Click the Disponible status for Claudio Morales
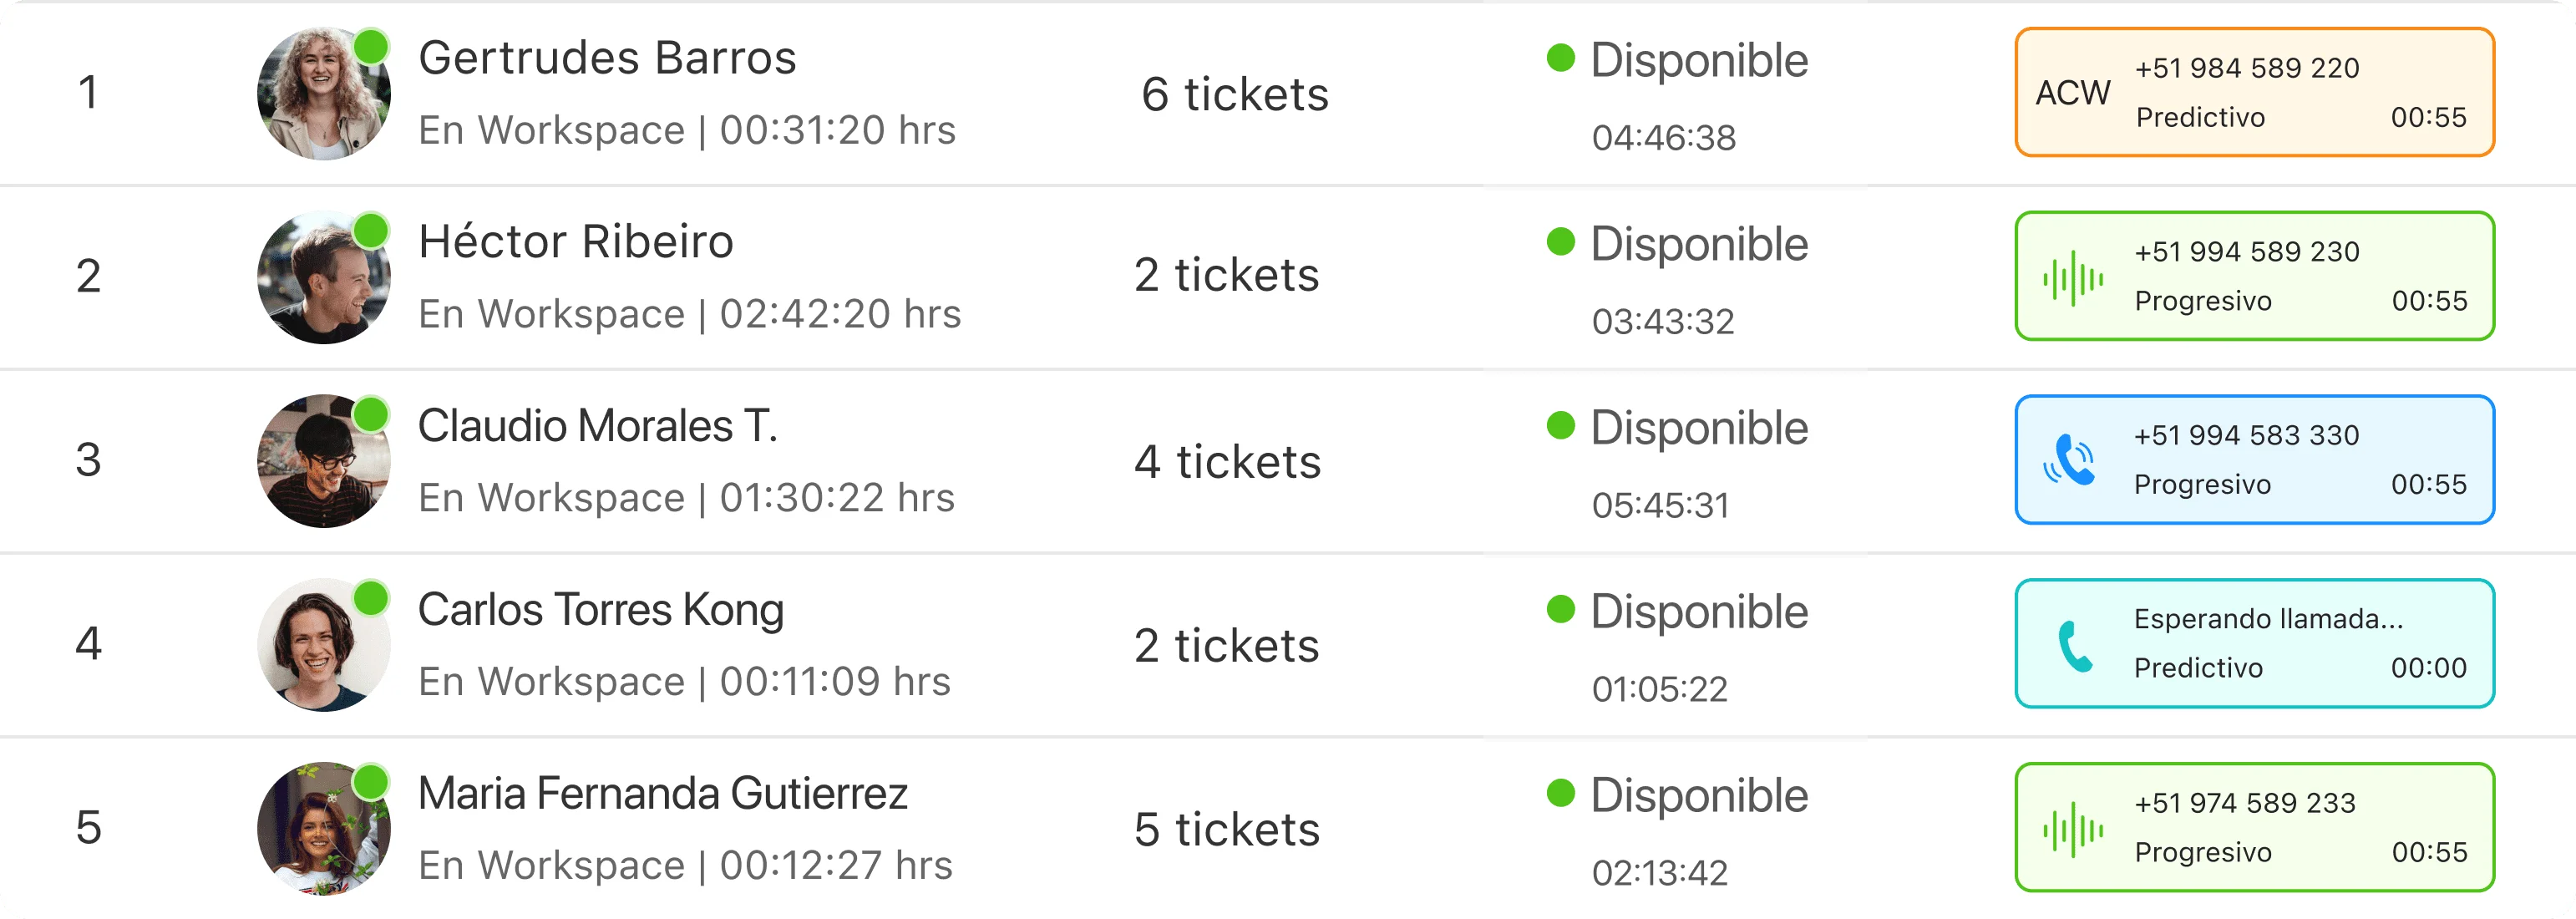 click(1698, 428)
